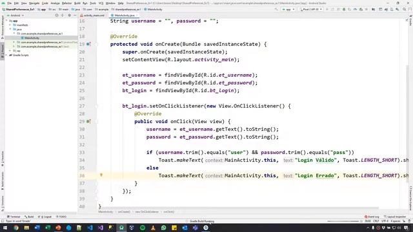Open Chrome from the taskbar
This screenshot has height=232, width=413.
(16, 227)
